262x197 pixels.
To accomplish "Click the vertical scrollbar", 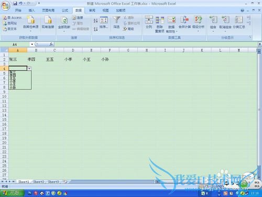I will pyautogui.click(x=259, y=109).
